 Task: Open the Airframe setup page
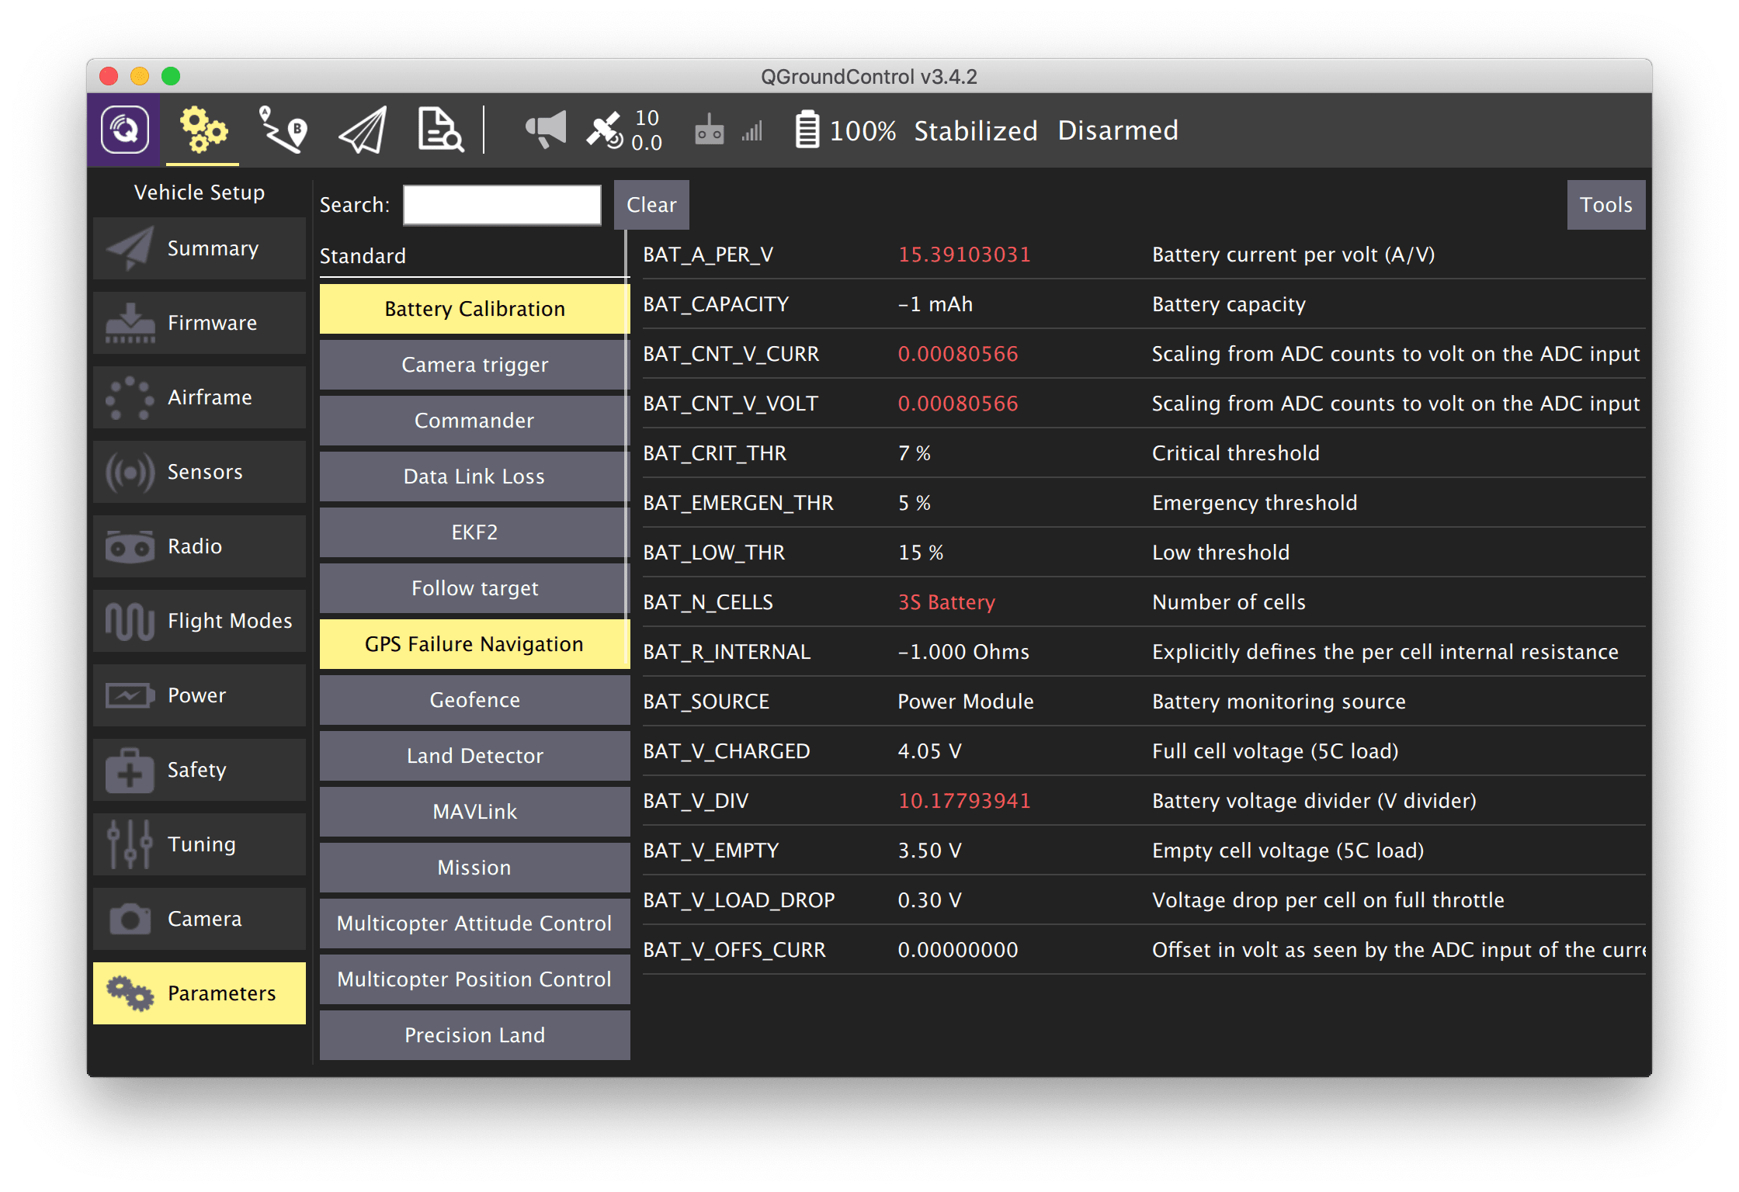coord(200,397)
